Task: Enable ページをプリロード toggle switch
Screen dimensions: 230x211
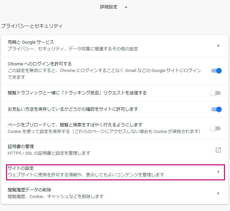Action: 215,128
